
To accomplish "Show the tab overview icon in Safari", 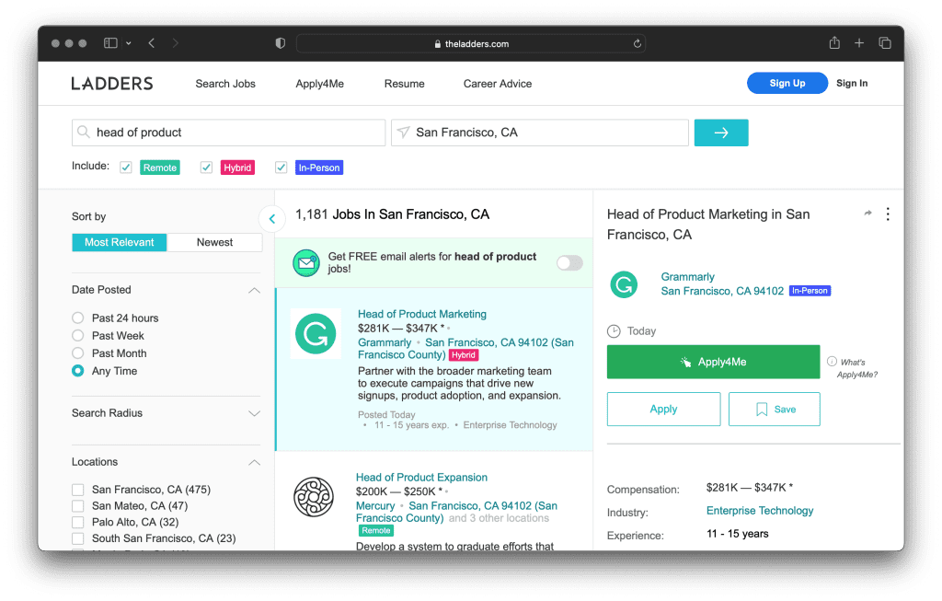I will 884,43.
